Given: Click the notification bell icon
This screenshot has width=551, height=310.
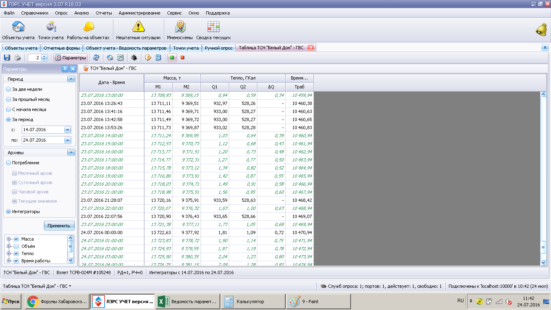Looking at the screenshot, I should (x=541, y=30).
